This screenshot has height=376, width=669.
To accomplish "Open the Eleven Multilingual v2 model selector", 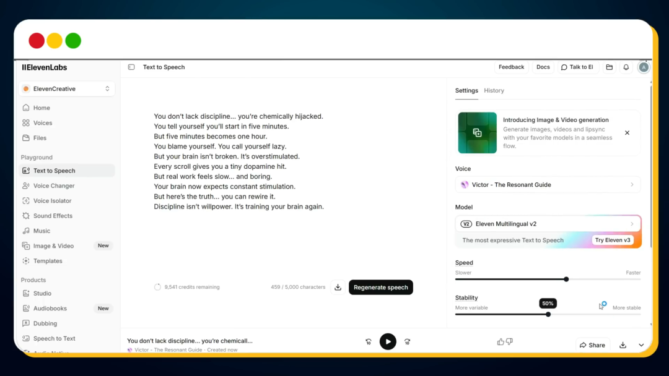I will point(548,224).
